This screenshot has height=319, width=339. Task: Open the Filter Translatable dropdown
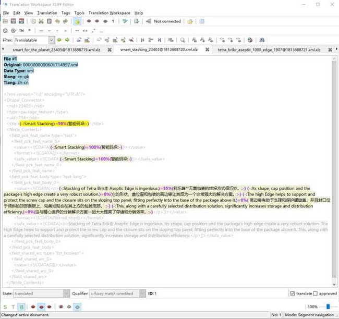coord(51,40)
